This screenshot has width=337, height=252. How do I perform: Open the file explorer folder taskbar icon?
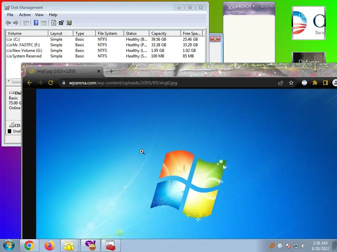pyautogui.click(x=69, y=245)
